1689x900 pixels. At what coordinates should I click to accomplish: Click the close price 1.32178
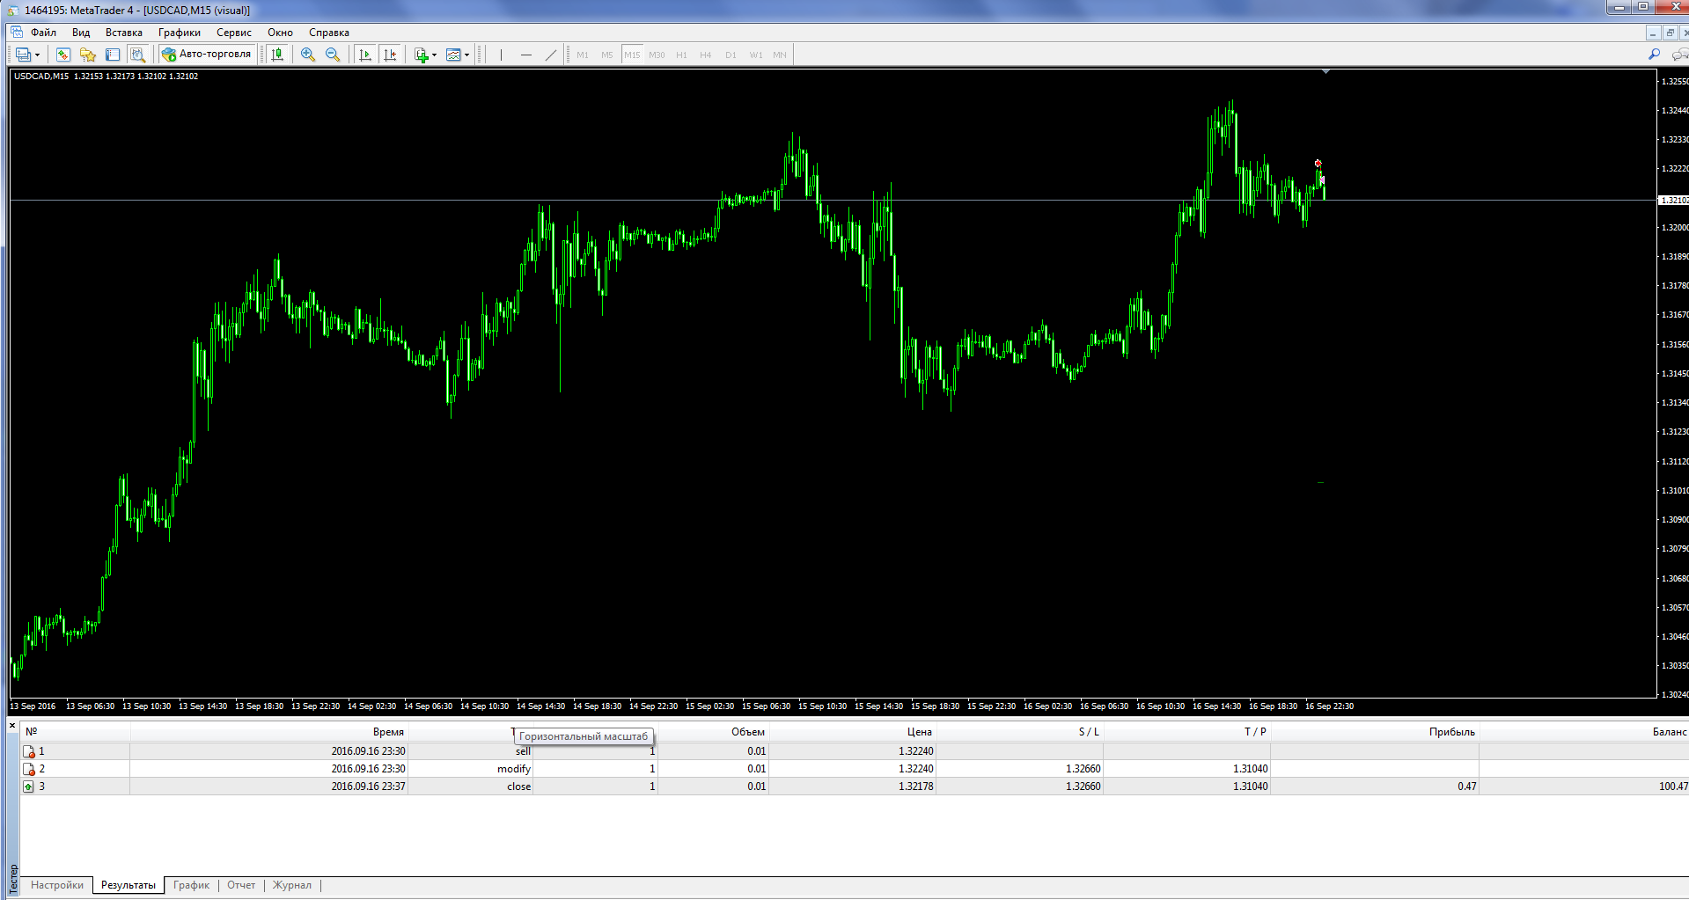coord(915,787)
